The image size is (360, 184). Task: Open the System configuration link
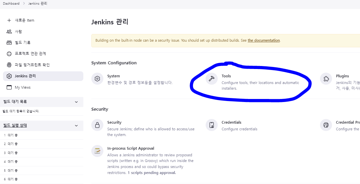(x=113, y=76)
